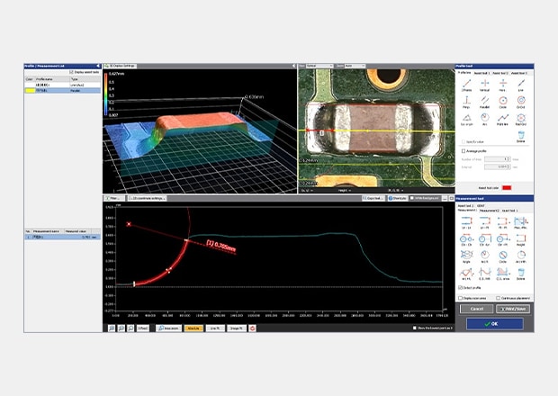Click the Delete icon in Profile tool panel
Screen dimensions: 558x396
[x=521, y=137]
